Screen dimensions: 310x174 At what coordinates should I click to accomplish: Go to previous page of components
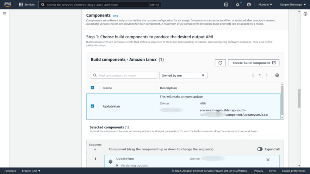pos(253,75)
